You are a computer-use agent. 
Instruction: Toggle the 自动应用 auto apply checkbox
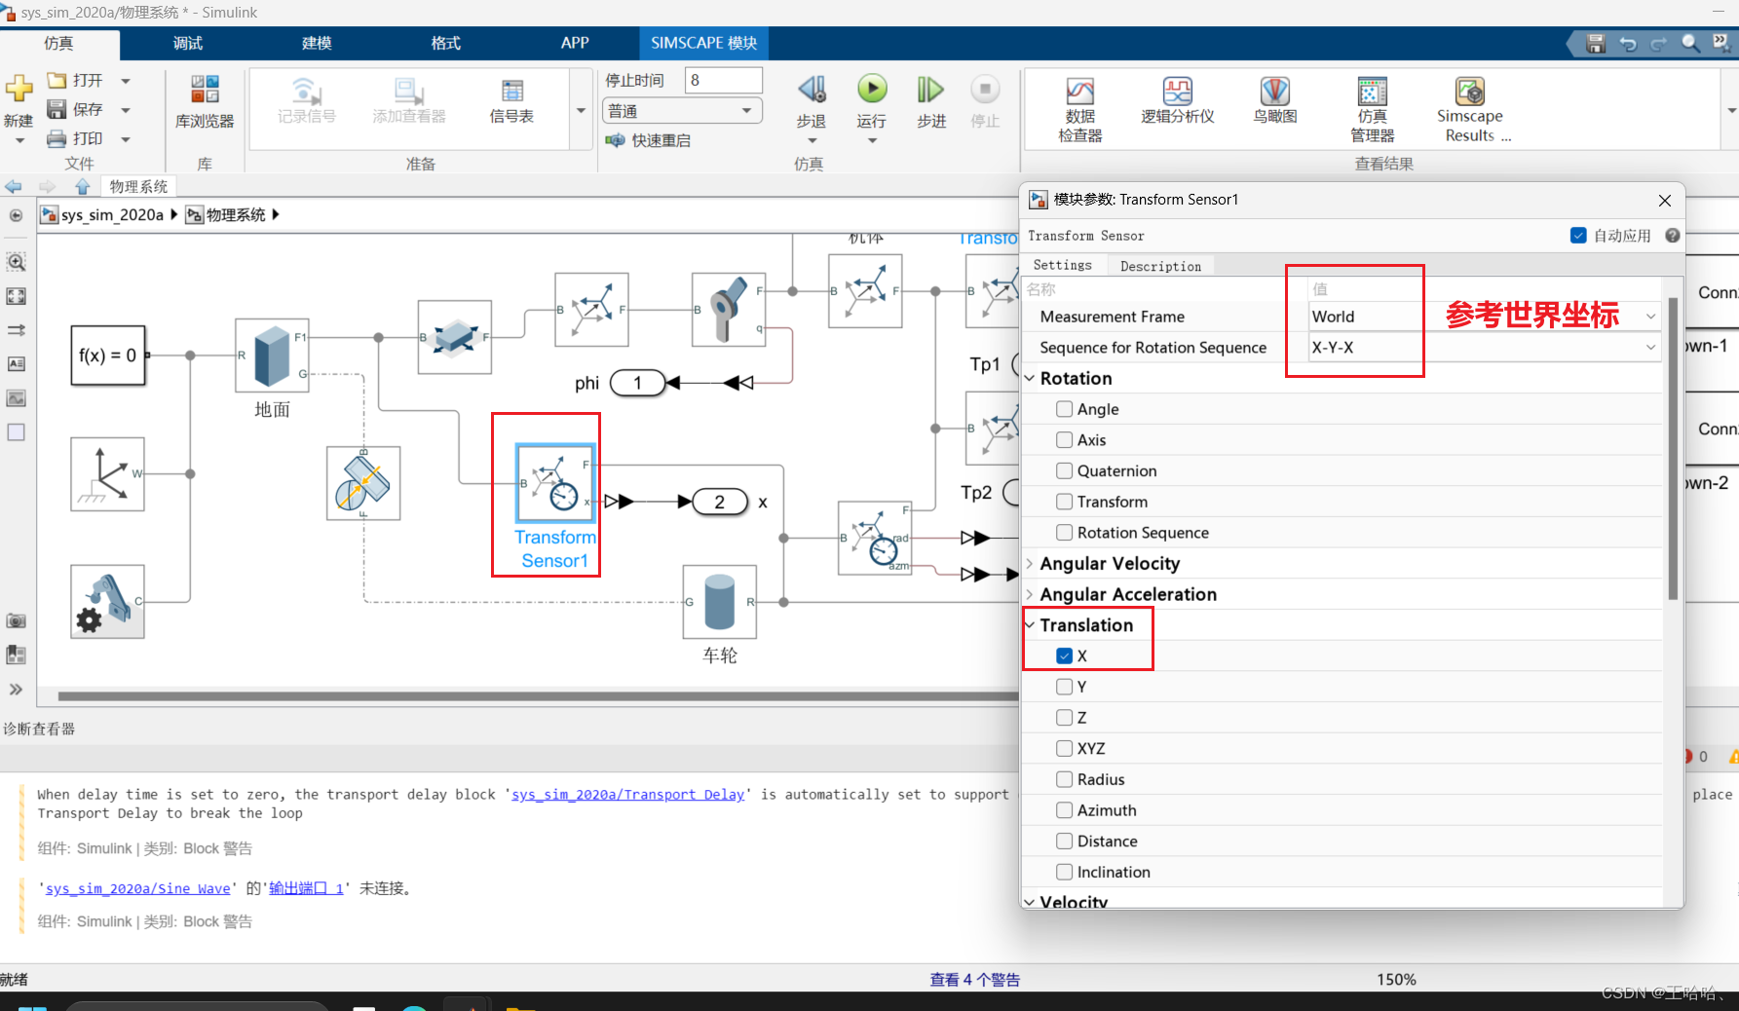tap(1578, 236)
